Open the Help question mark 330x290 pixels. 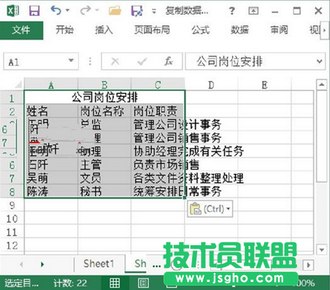(x=232, y=11)
